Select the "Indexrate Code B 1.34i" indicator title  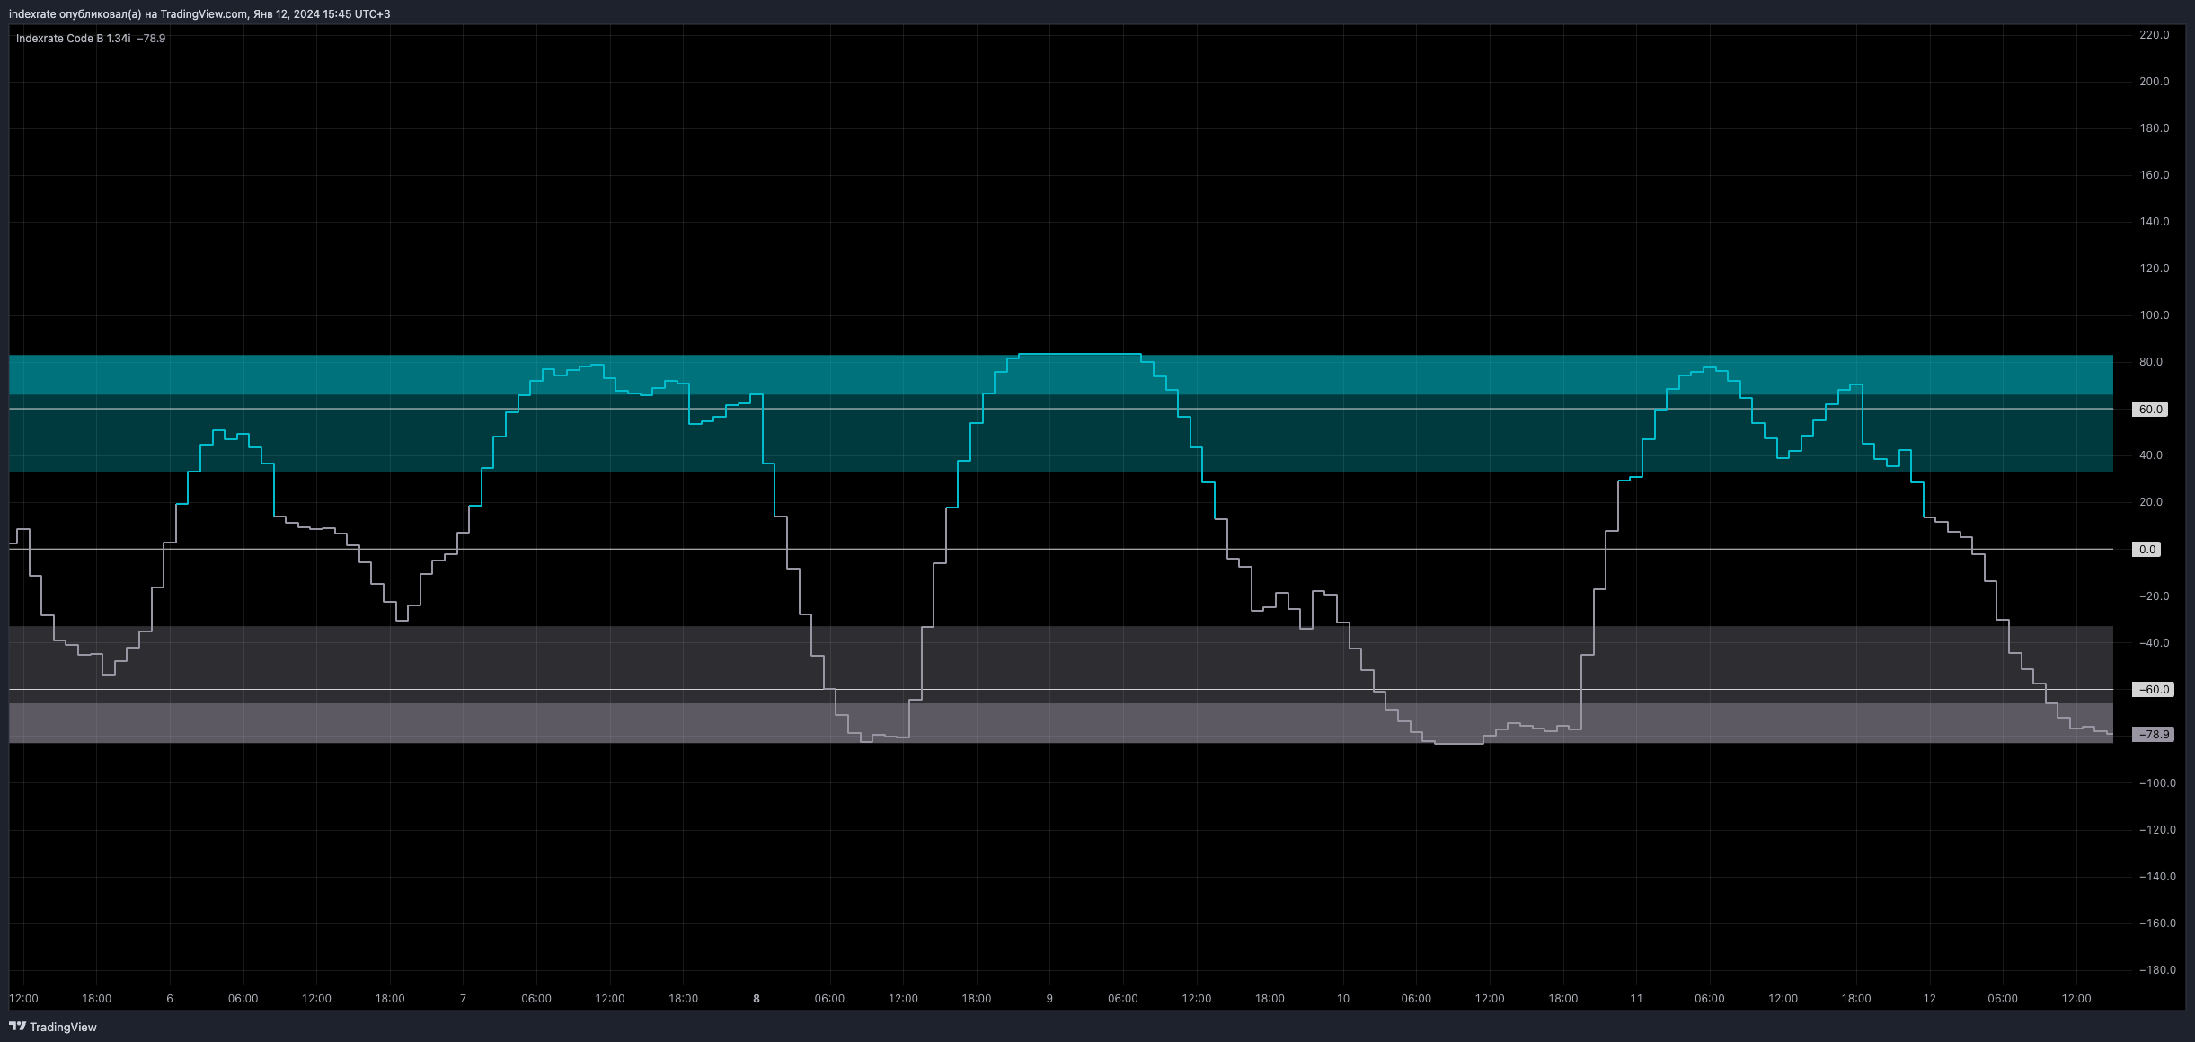point(73,39)
